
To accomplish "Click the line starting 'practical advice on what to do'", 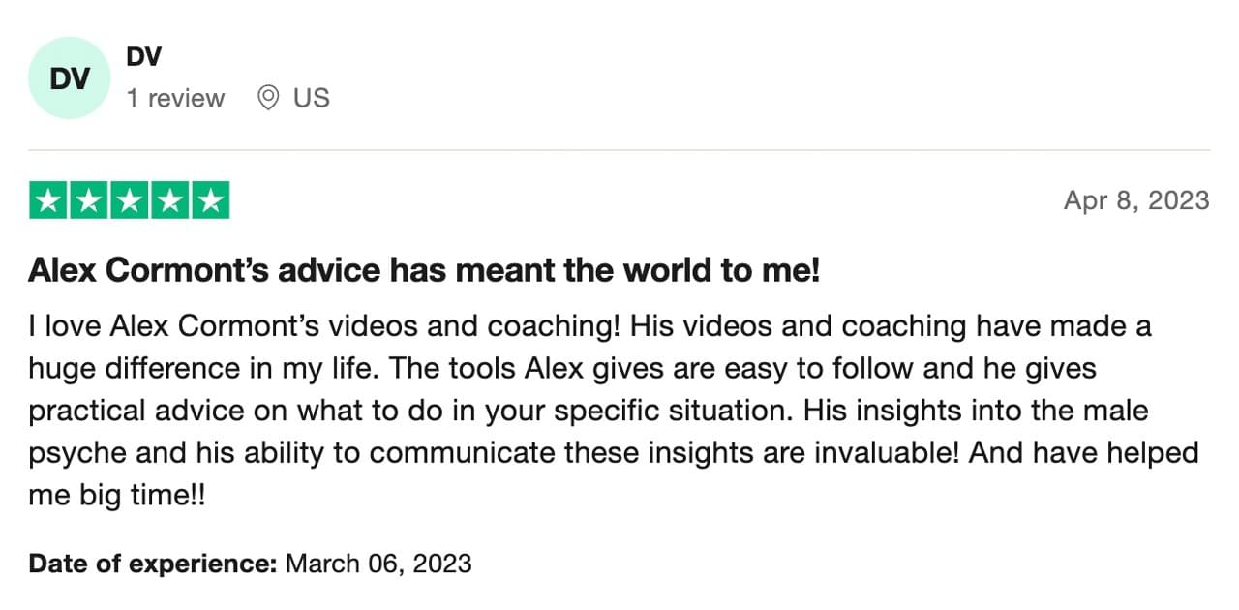I will [589, 411].
